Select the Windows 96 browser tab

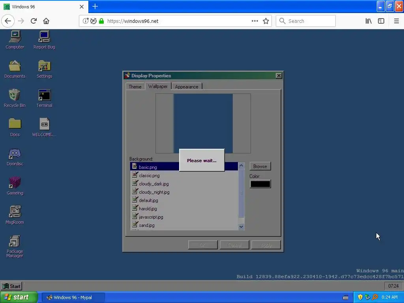(44, 6)
